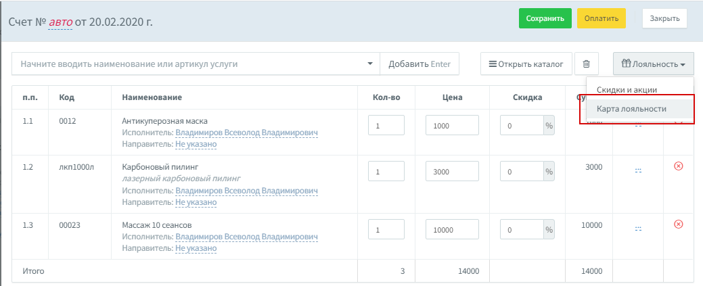Change Исполнитель link for Карбоновый пилинг
703x286 pixels.
tap(246, 191)
